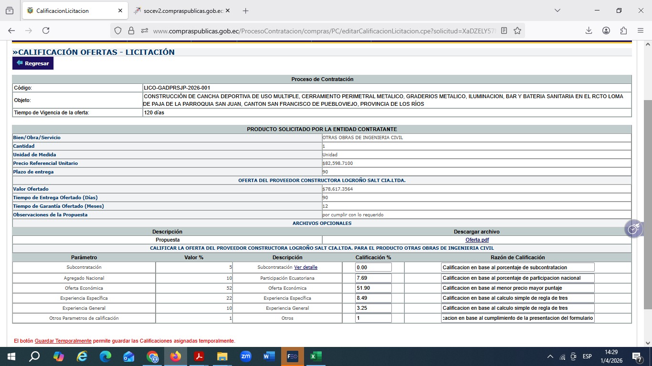Expand the list all tabs dropdown
Image resolution: width=652 pixels, height=366 pixels.
(557, 10)
